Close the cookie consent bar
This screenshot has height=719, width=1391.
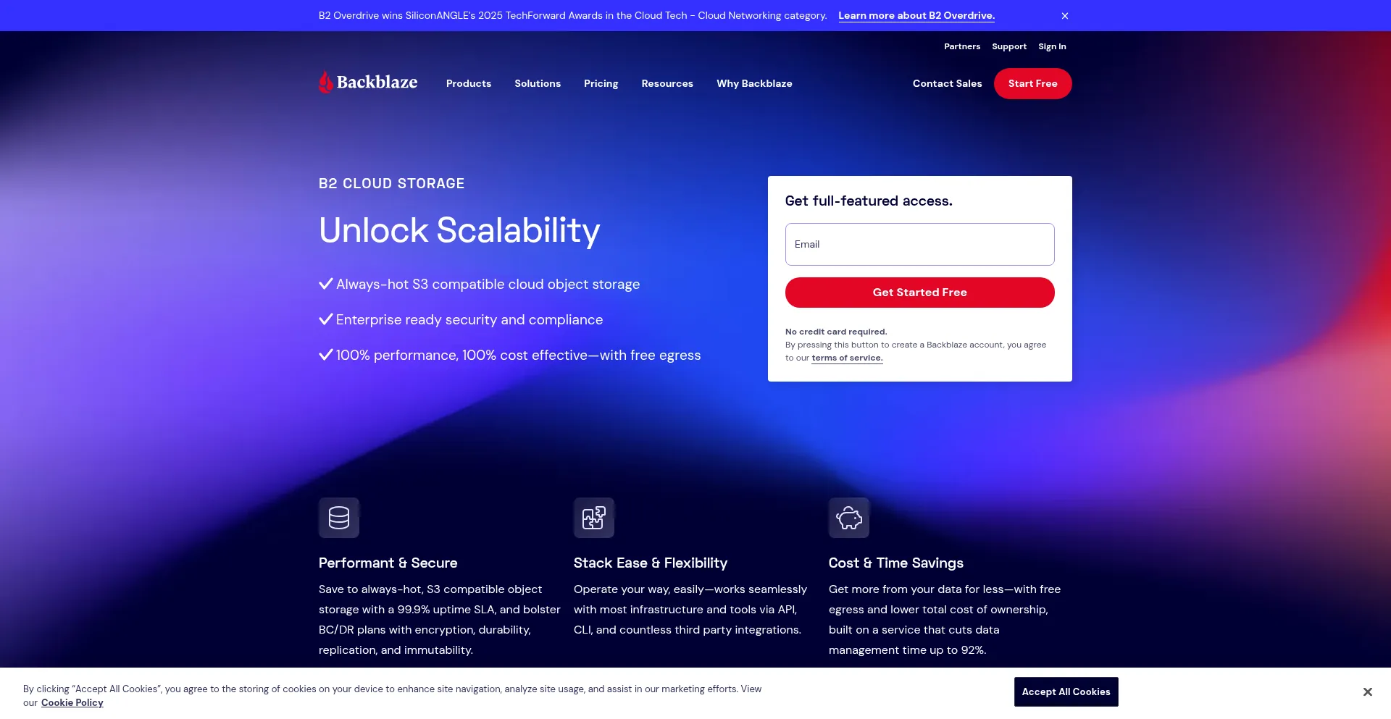coord(1367,692)
